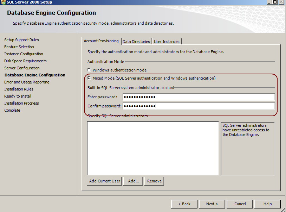Click the SQL Server Setup title bar icon
The width and height of the screenshot is (286, 212).
pyautogui.click(x=3, y=2)
